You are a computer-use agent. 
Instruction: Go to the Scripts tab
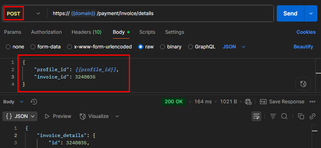(147, 32)
